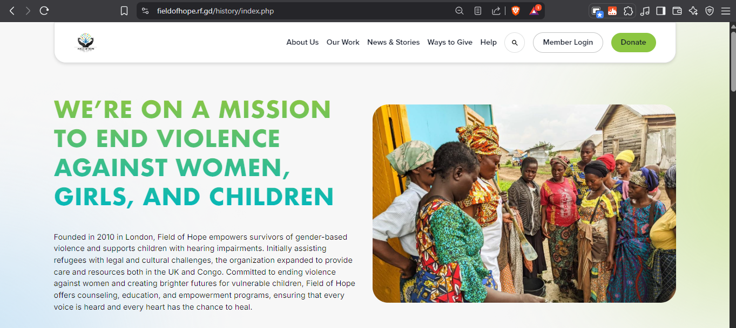Open the Brave Shields lion icon
This screenshot has height=328, width=736.
[x=515, y=11]
